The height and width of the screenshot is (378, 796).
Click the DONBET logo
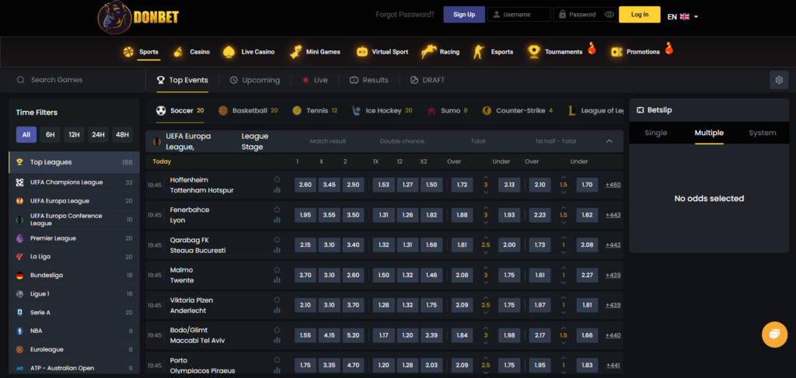point(138,17)
